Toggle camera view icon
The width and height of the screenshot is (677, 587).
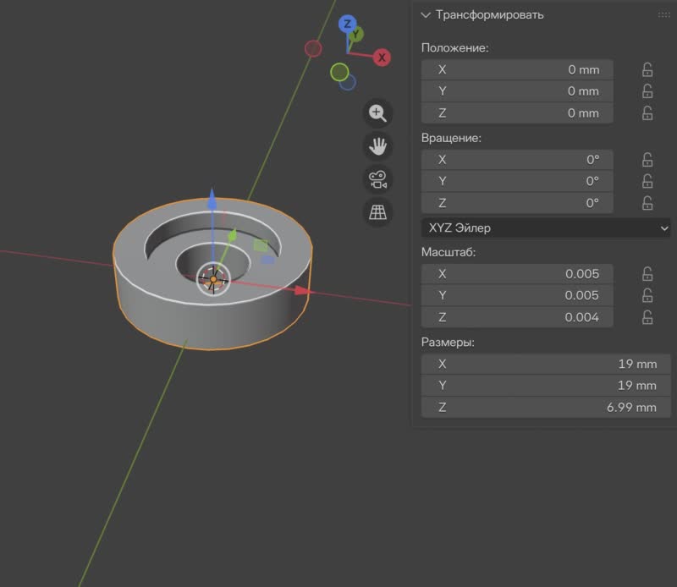[x=377, y=179]
